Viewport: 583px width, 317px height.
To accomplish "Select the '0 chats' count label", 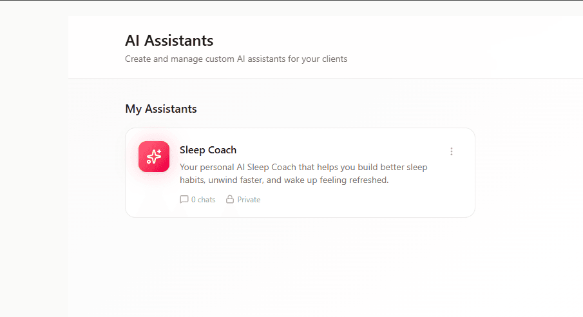I will (203, 200).
